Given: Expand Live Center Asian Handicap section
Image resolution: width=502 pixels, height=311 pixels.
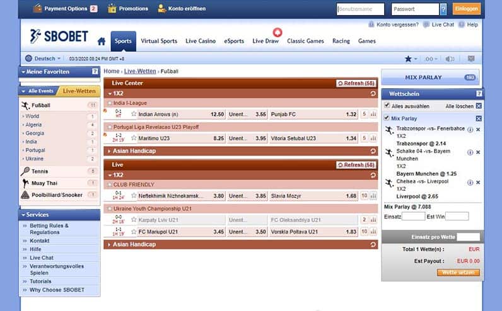Looking at the screenshot, I should [x=109, y=151].
